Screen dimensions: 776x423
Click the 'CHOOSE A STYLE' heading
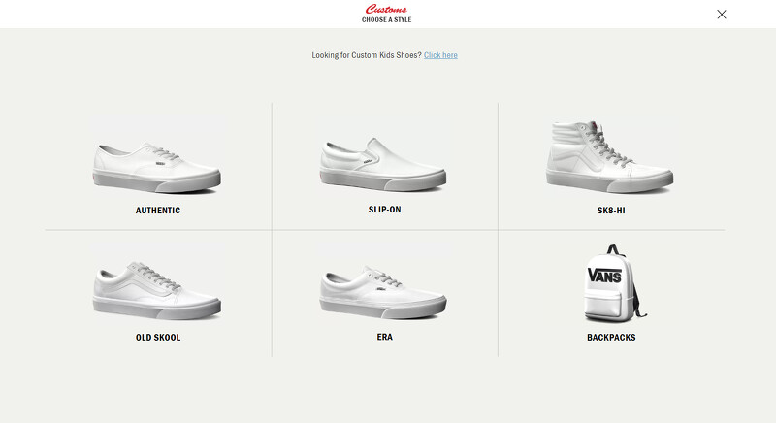[386, 19]
